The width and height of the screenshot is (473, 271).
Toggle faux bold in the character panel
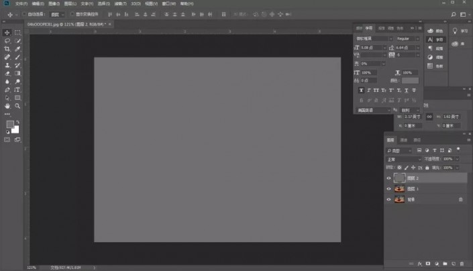[362, 90]
